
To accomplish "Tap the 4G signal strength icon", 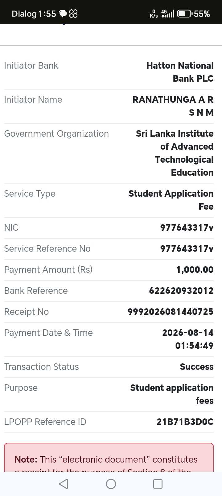I will (x=167, y=14).
